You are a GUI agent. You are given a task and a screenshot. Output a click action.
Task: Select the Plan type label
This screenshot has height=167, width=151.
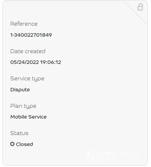pos(23,106)
